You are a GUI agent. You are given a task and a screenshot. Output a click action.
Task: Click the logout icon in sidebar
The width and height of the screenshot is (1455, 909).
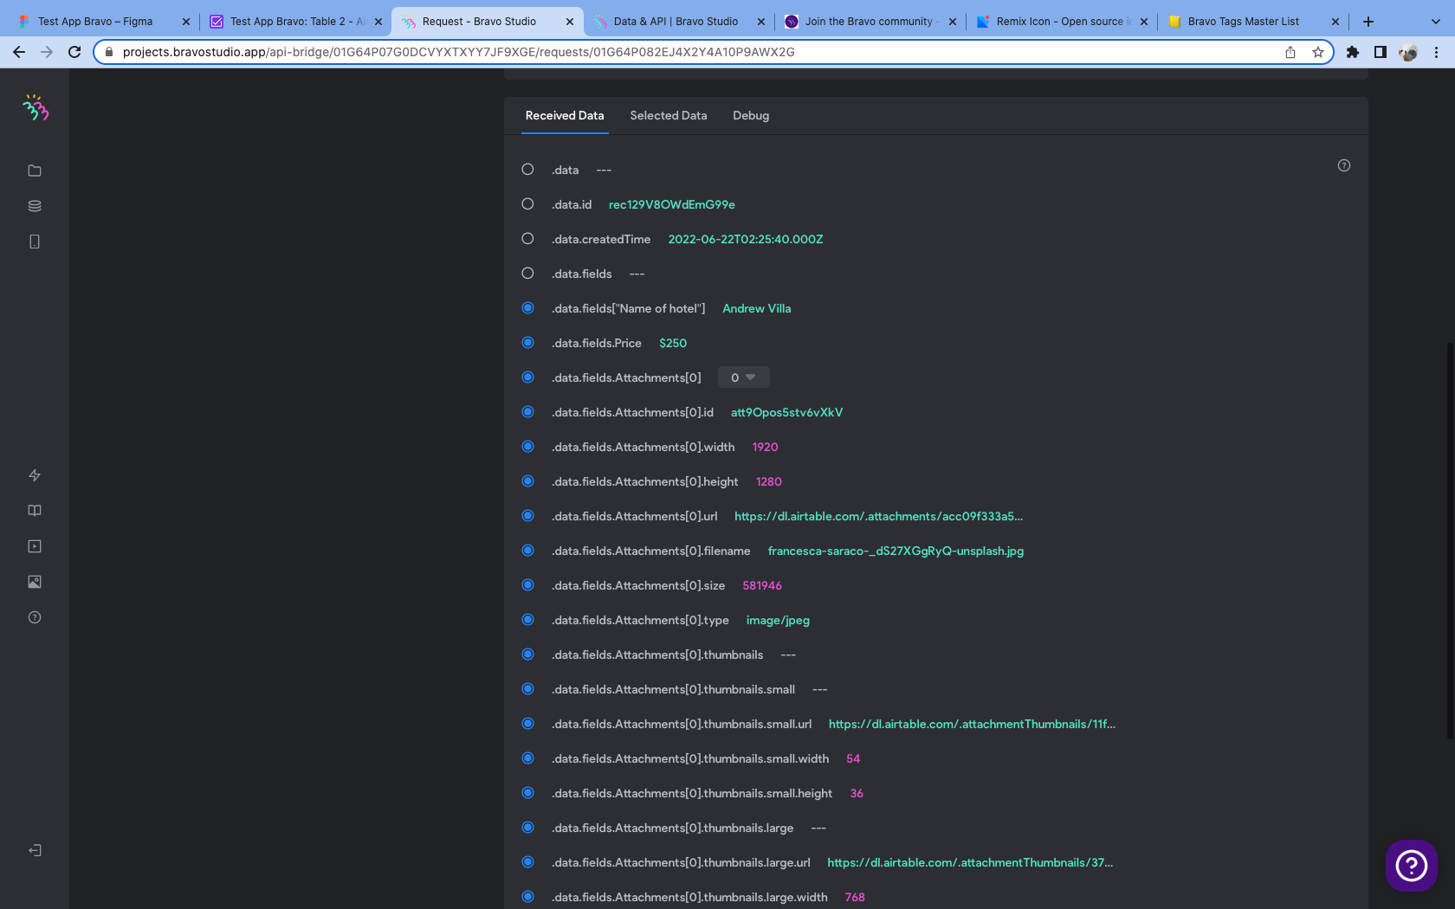point(35,850)
